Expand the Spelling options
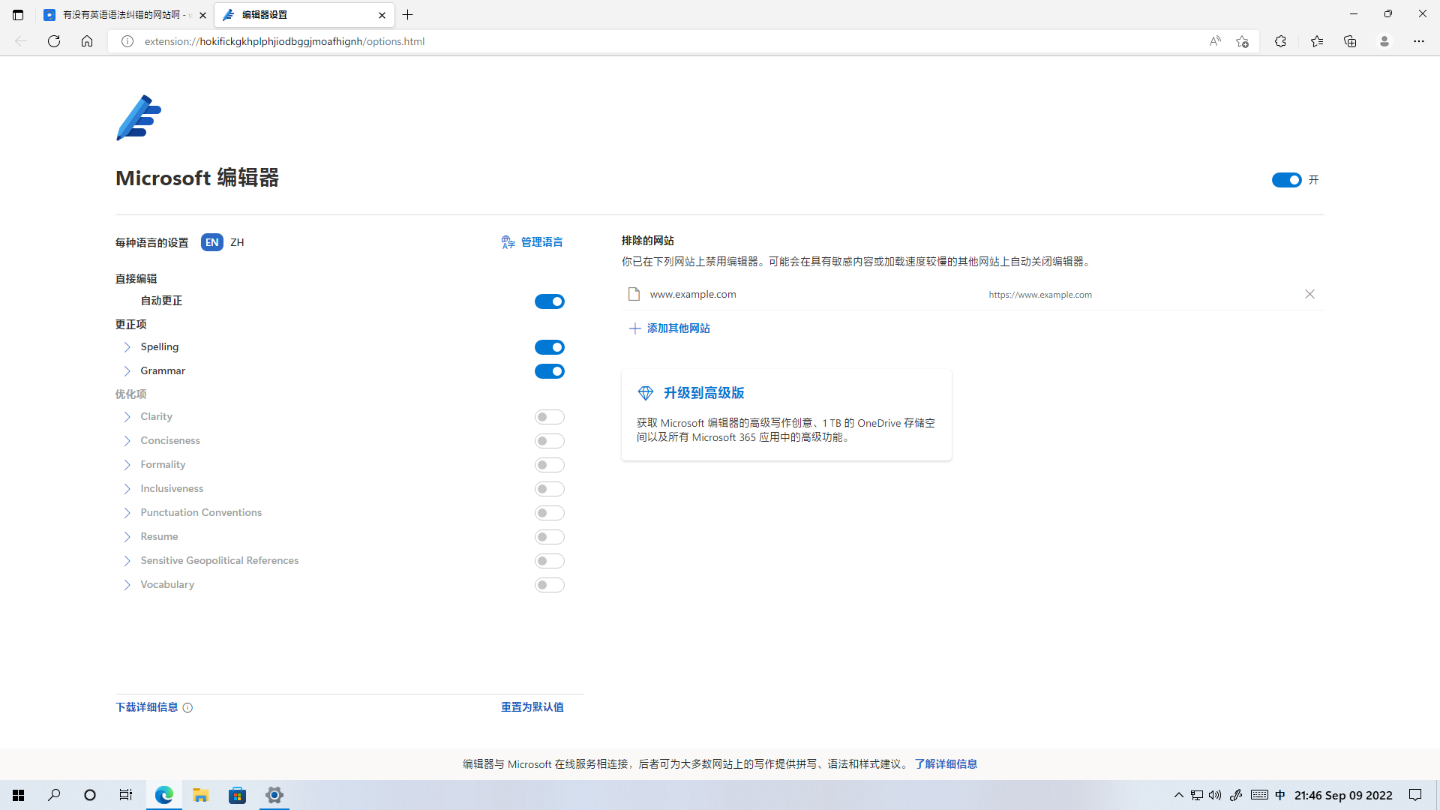The height and width of the screenshot is (810, 1440). click(x=127, y=347)
